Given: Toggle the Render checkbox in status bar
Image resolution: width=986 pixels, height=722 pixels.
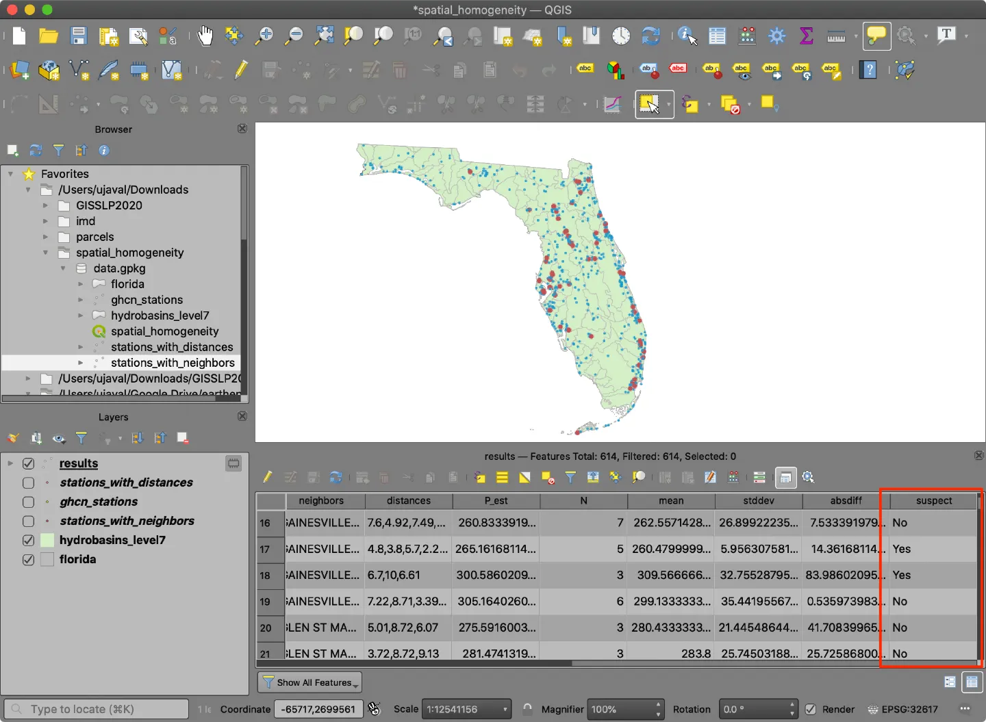Looking at the screenshot, I should point(810,709).
